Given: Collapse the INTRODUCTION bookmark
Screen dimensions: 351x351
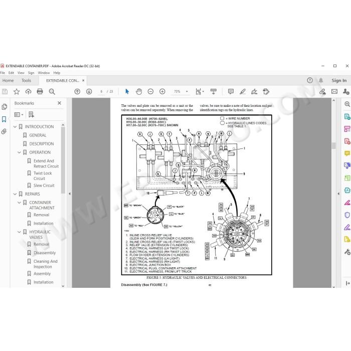Looking at the screenshot, I should pos(15,127).
